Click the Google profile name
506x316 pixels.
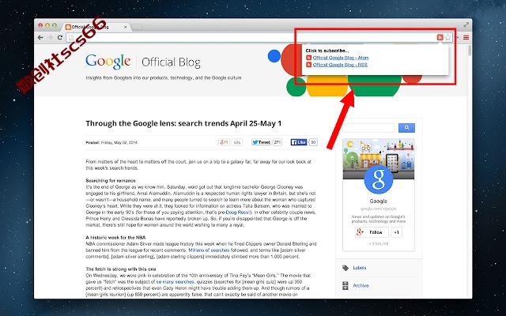click(x=379, y=201)
